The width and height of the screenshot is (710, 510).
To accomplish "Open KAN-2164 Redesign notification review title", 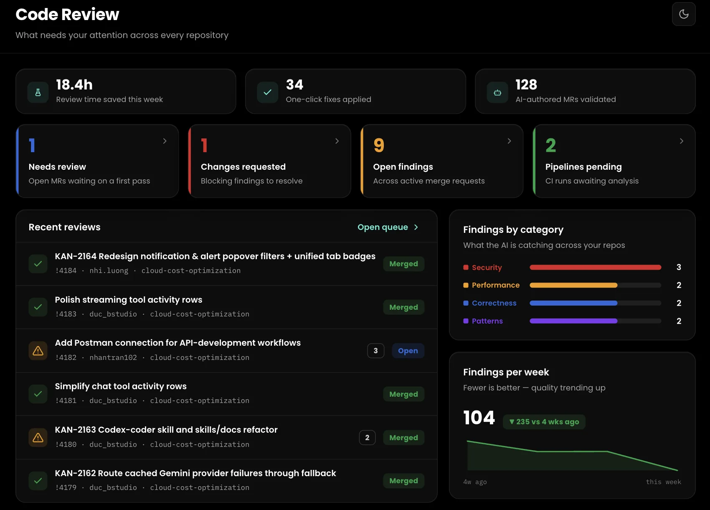I will 215,256.
